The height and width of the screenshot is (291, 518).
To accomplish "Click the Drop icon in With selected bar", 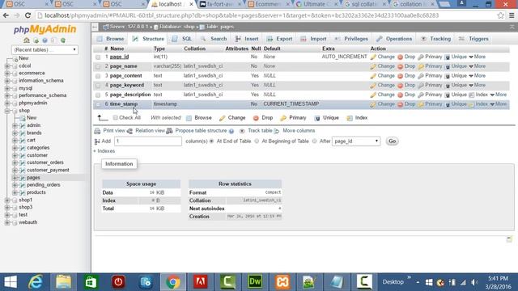I will 256,118.
